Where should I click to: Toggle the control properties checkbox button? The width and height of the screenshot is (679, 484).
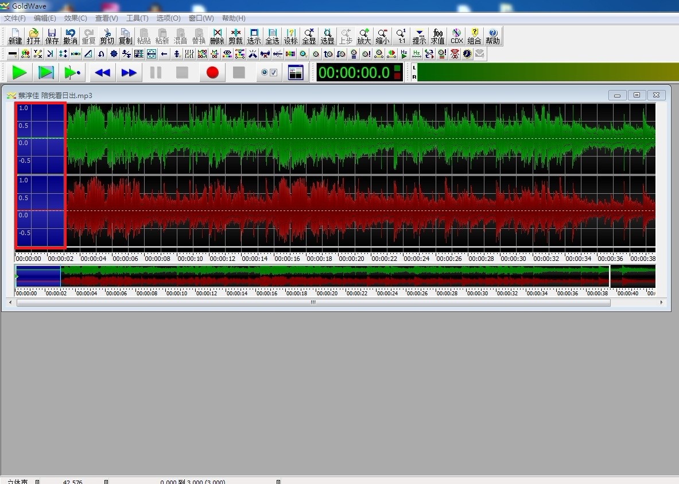click(269, 73)
